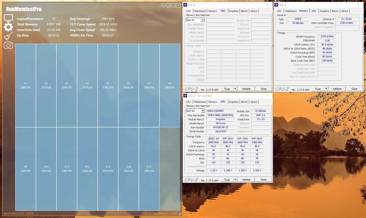The image size is (366, 218).
Task: Open the Slot #1 memory slot dropdown
Action: click(x=203, y=20)
